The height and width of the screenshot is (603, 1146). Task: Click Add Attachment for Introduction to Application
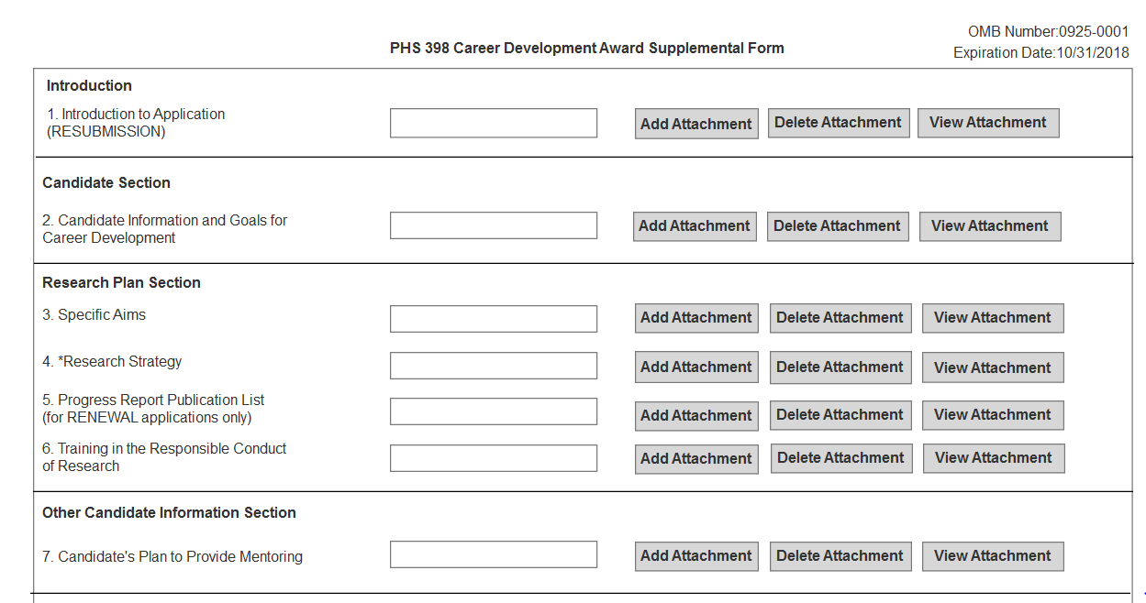coord(696,124)
